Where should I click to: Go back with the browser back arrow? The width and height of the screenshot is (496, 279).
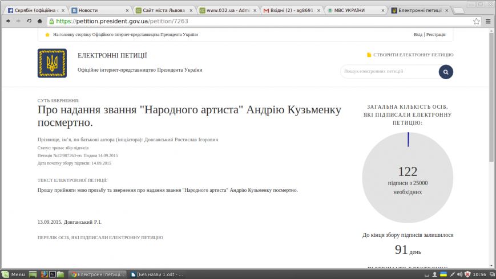coord(8,21)
